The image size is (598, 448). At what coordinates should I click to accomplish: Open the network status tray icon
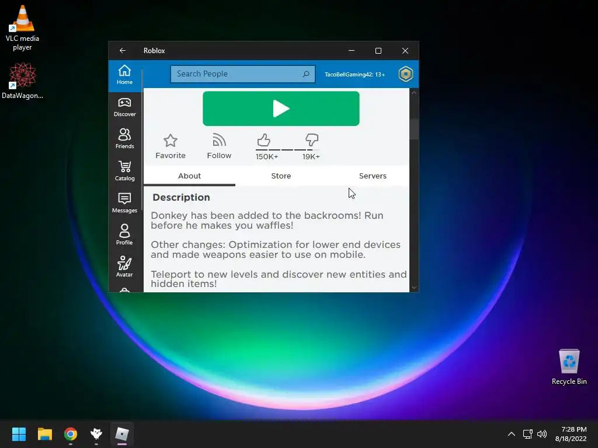(x=528, y=434)
